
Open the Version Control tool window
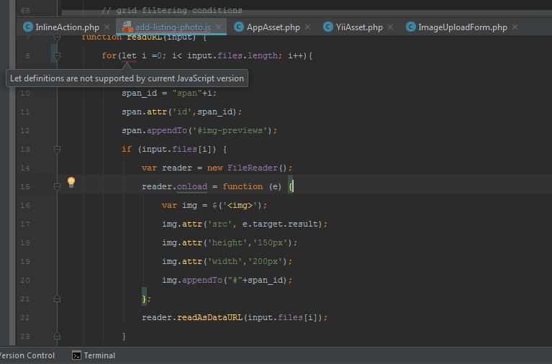tap(27, 355)
